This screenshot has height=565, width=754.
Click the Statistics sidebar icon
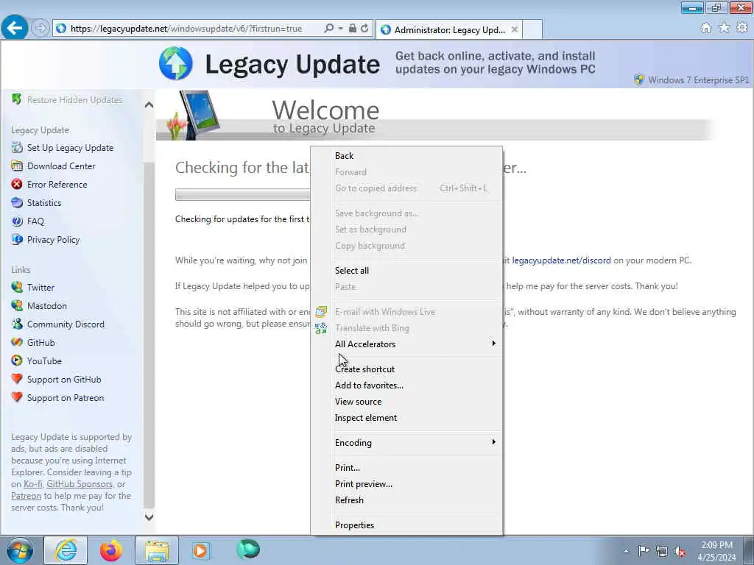[17, 202]
